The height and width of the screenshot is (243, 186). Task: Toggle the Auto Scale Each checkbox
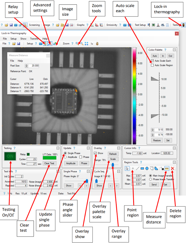click(x=153, y=61)
